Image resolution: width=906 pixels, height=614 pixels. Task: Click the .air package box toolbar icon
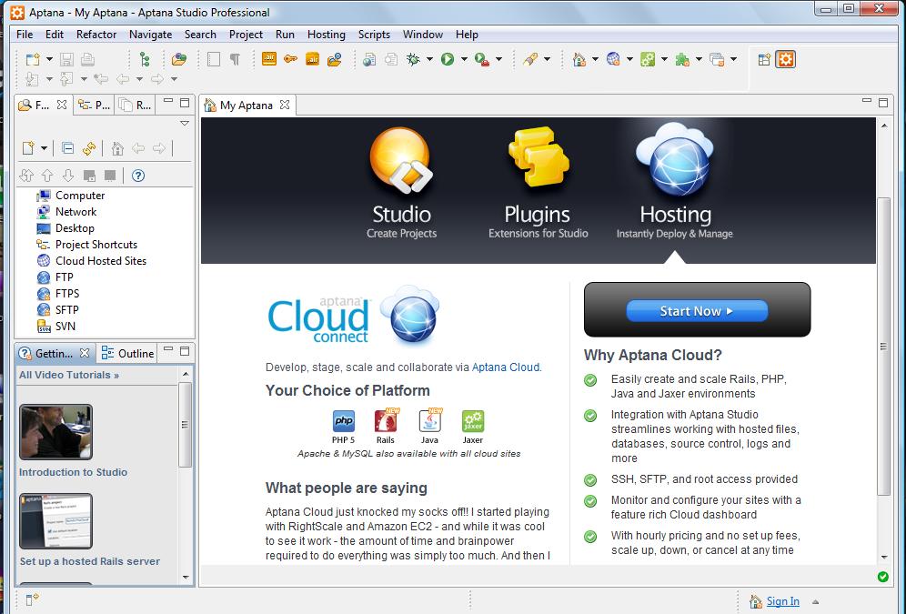(313, 59)
